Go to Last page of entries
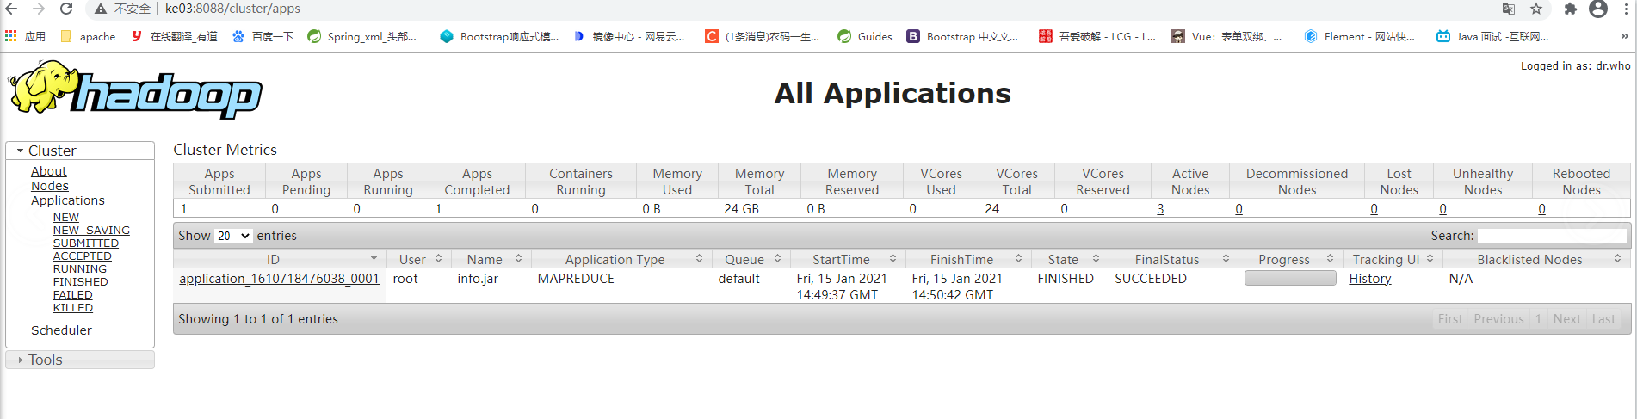Image resolution: width=1637 pixels, height=419 pixels. 1603,319
